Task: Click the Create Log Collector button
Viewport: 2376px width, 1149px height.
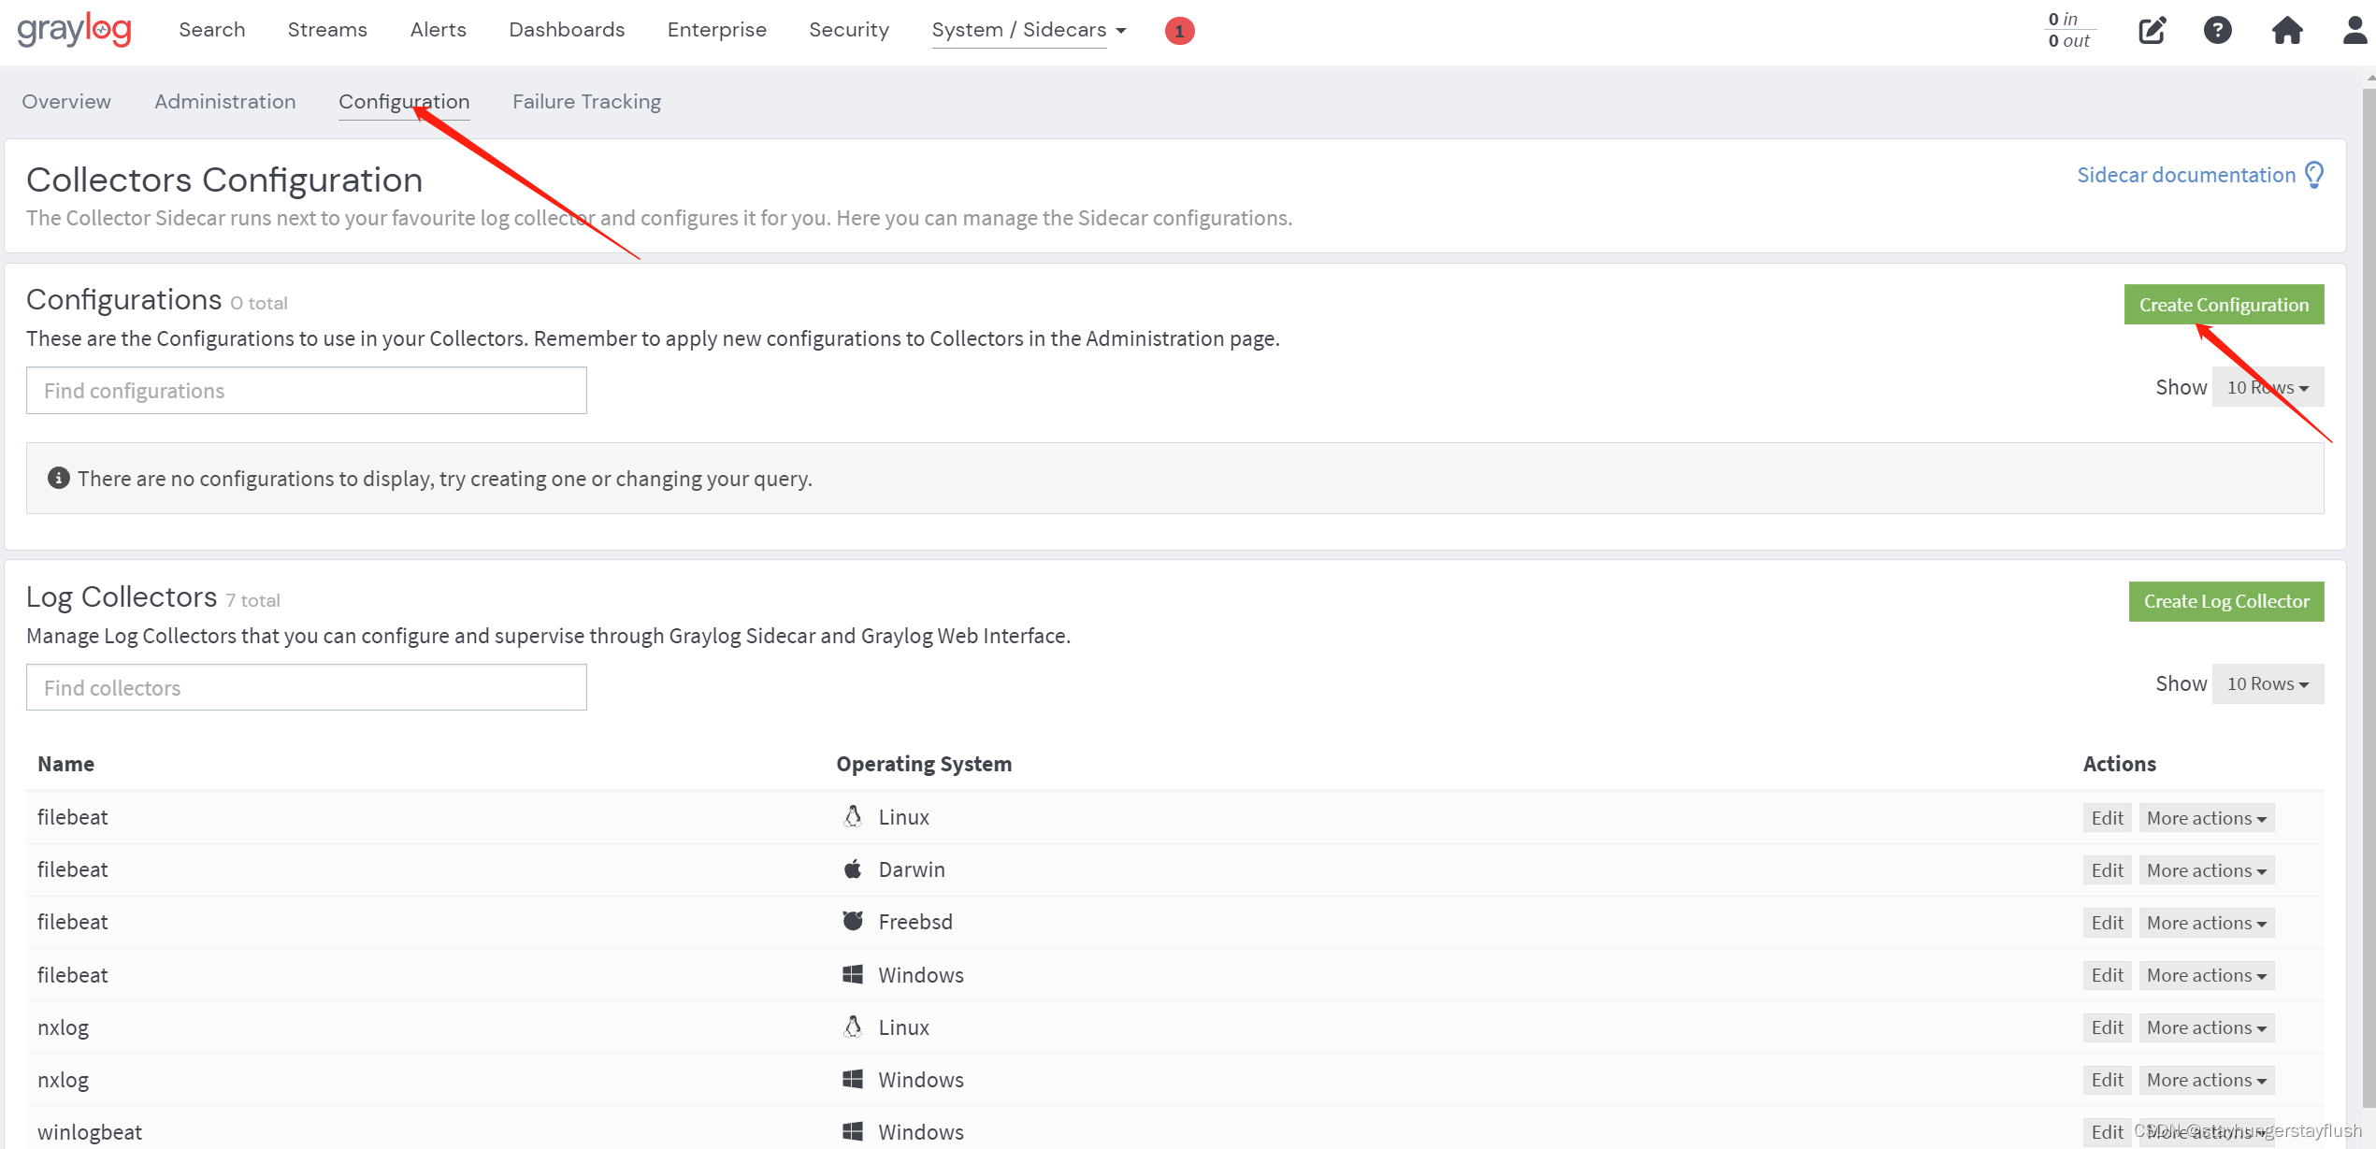Action: coord(2225,601)
